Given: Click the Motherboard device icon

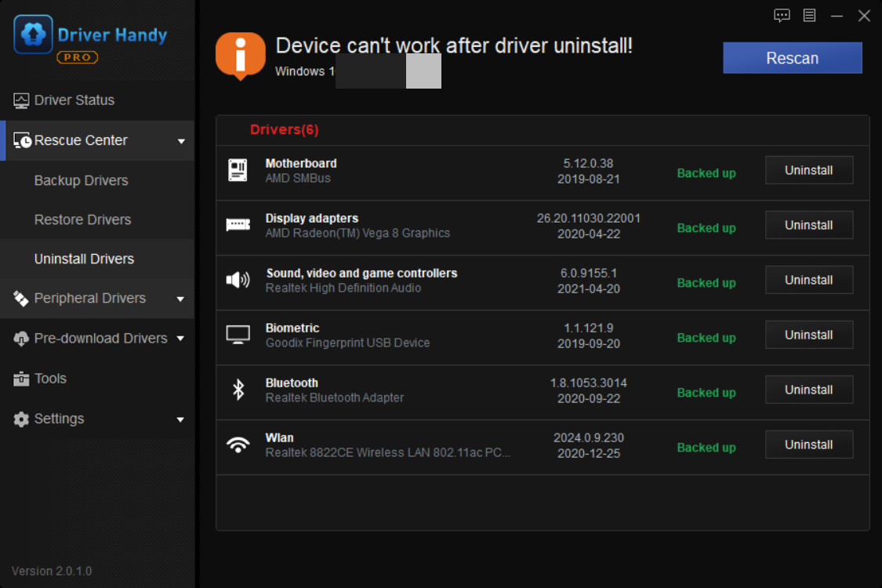Looking at the screenshot, I should tap(238, 169).
